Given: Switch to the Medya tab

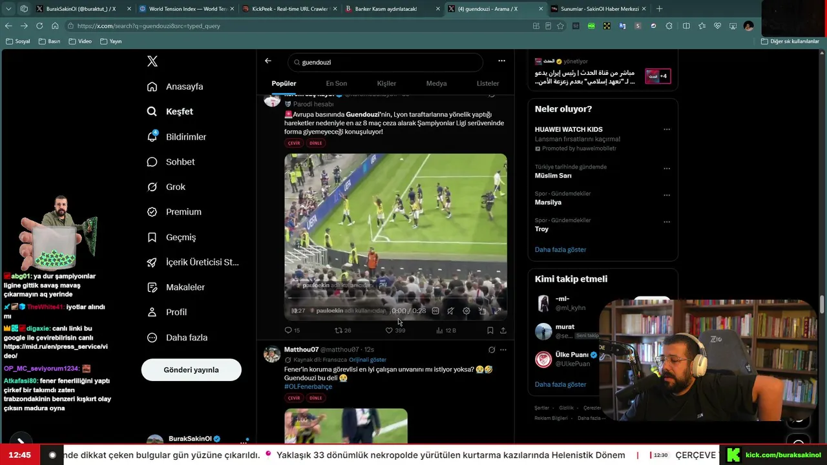Looking at the screenshot, I should point(436,83).
